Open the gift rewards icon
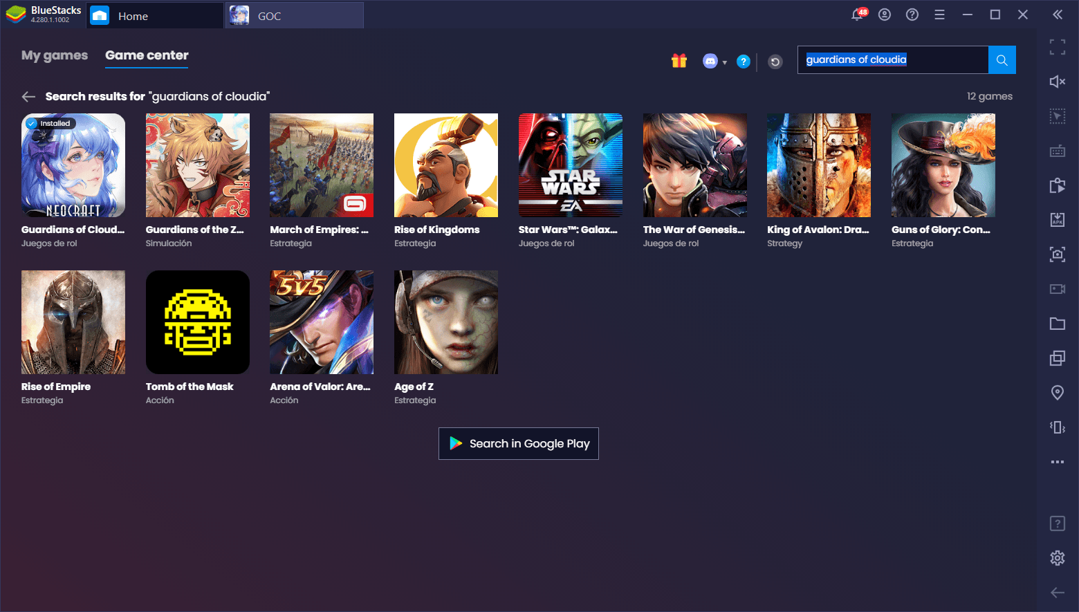 tap(679, 61)
